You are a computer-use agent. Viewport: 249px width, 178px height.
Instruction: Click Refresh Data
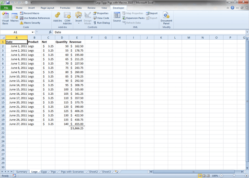point(132,23)
